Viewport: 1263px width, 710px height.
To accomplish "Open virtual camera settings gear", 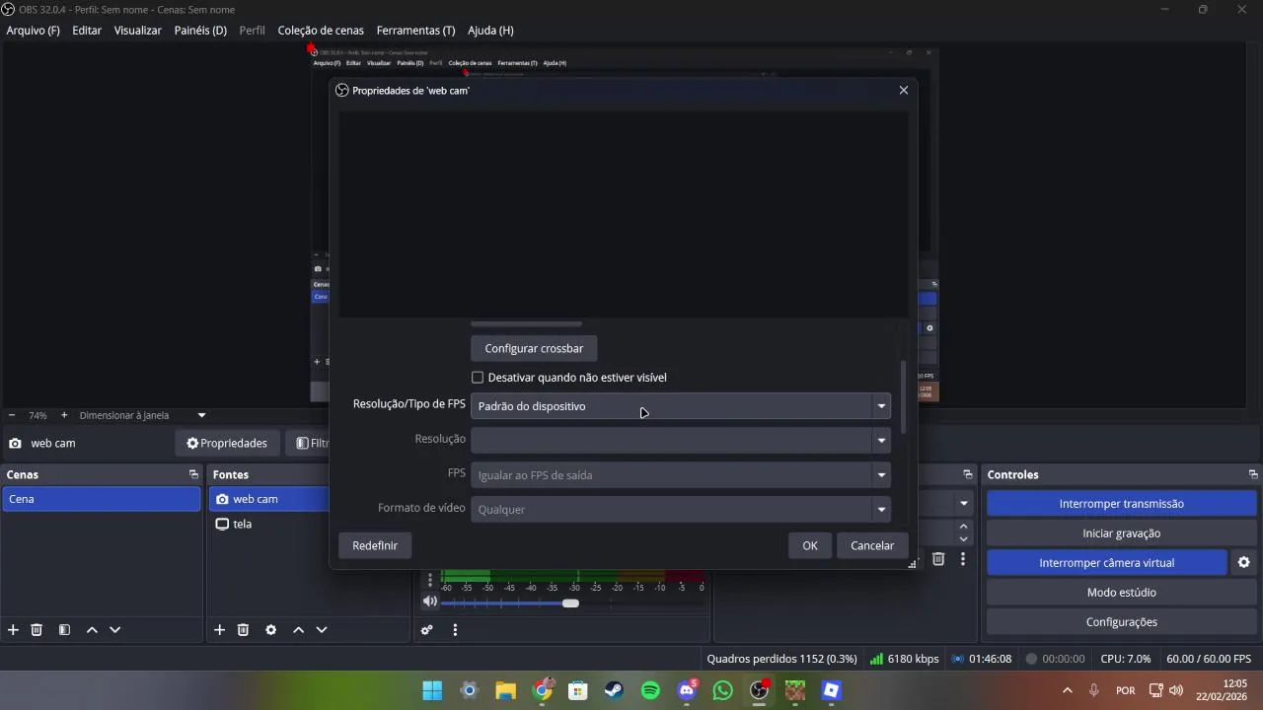I will [1243, 563].
